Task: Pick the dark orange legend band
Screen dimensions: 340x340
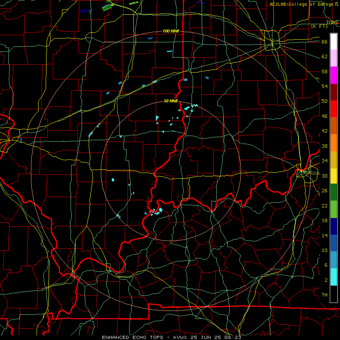Action: tap(334, 126)
